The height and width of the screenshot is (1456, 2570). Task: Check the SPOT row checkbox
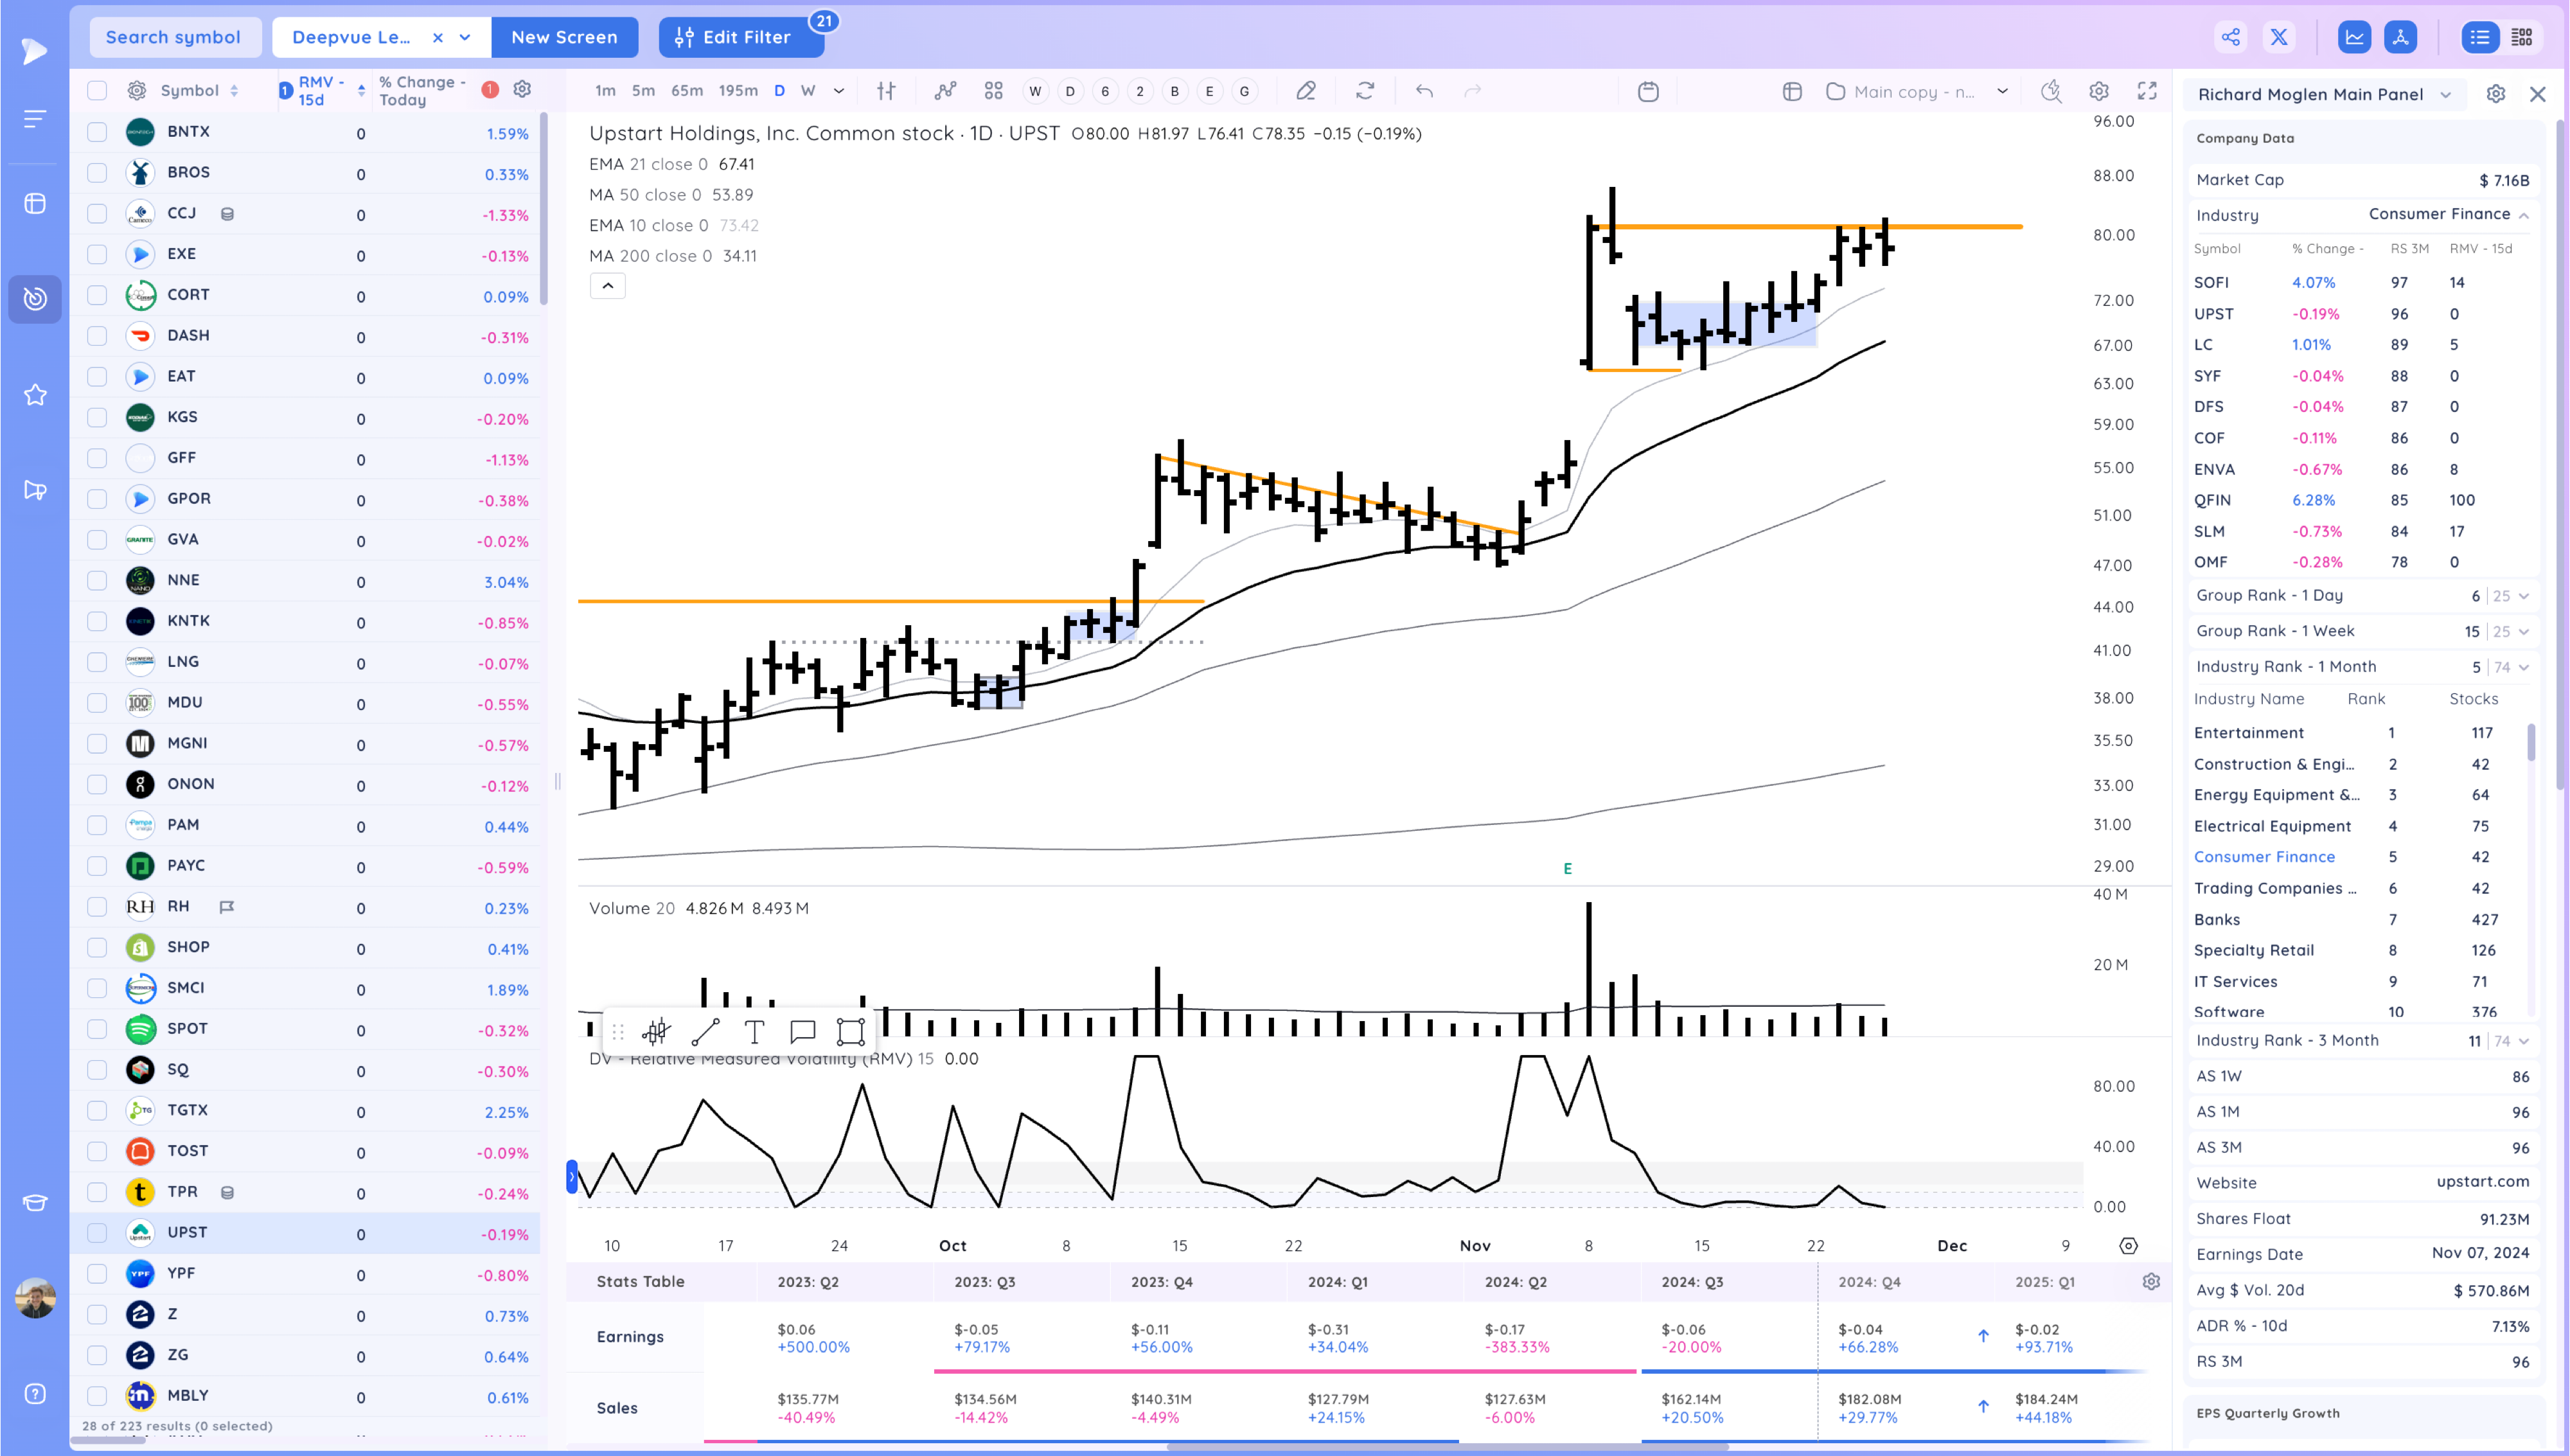(x=97, y=1029)
